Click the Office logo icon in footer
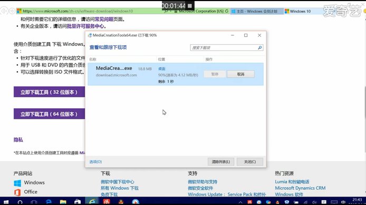Viewport: 366px width, 205px height. 17,192
